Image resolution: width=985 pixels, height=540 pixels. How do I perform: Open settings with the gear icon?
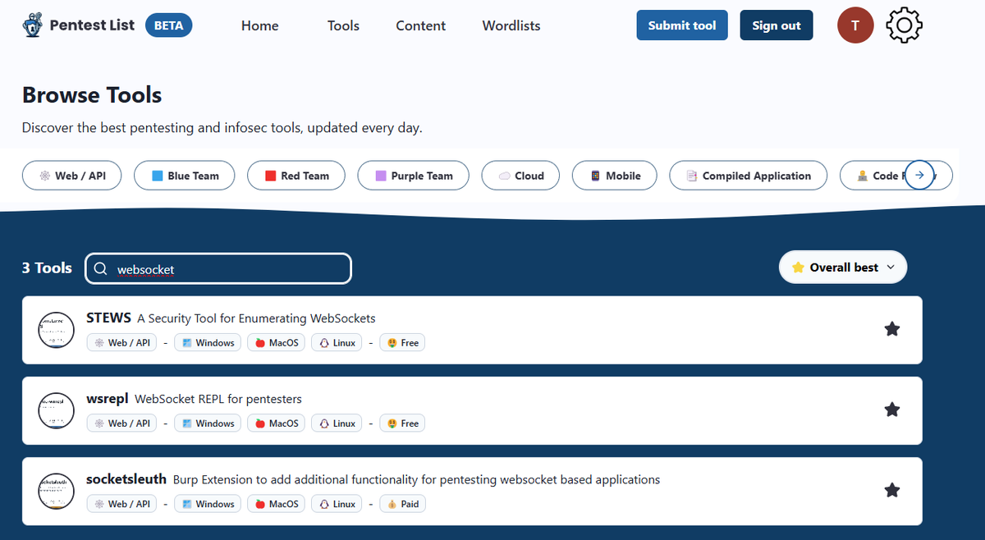point(904,25)
